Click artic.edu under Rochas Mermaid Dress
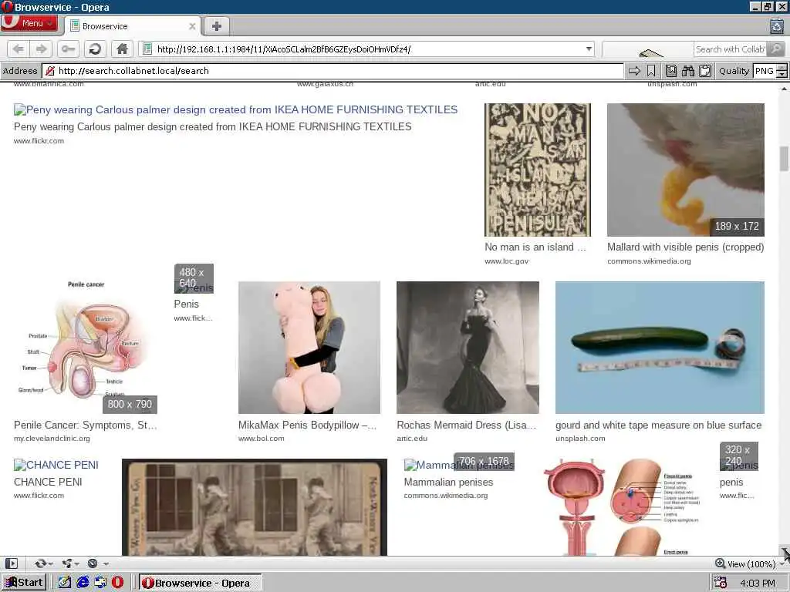 pyautogui.click(x=412, y=439)
